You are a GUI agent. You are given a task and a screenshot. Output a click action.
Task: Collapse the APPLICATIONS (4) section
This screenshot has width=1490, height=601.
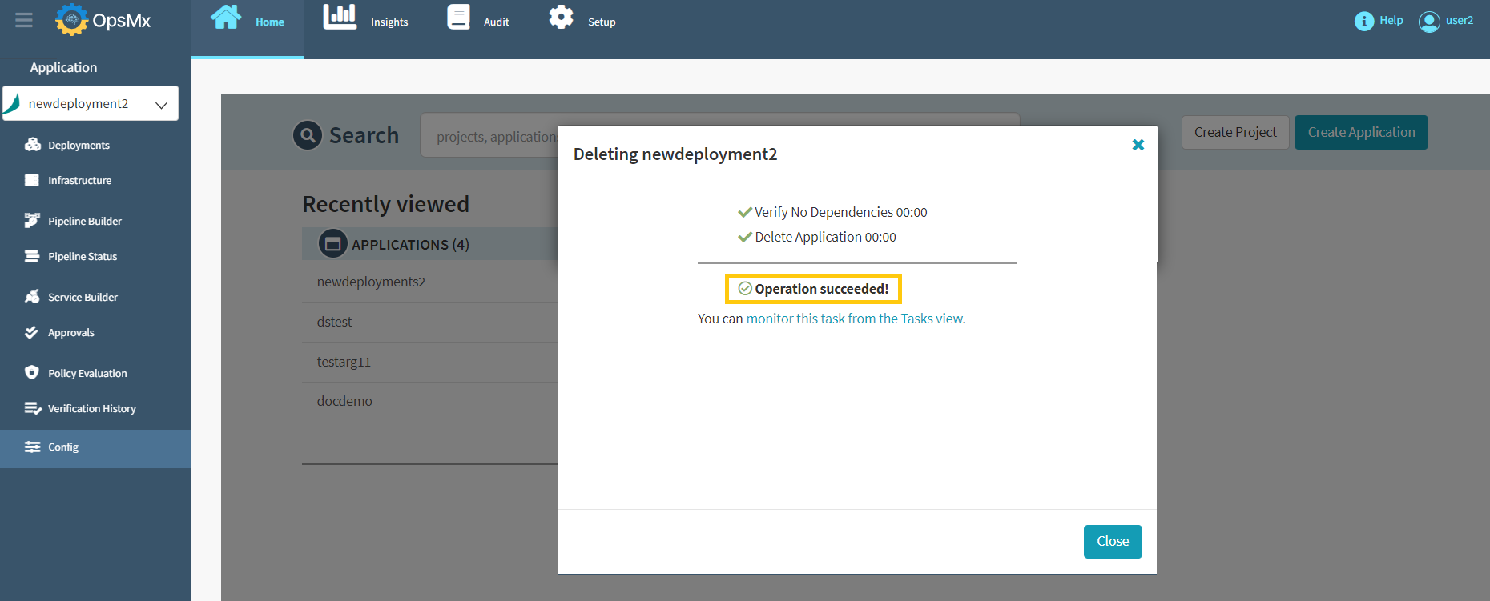tap(332, 243)
